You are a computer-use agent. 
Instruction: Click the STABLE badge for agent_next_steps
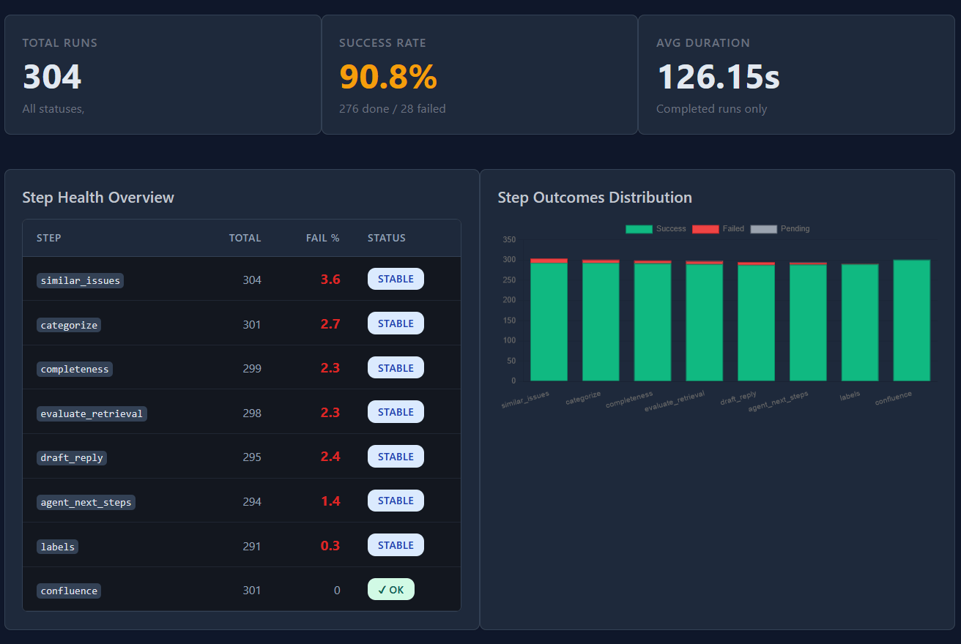pyautogui.click(x=396, y=501)
